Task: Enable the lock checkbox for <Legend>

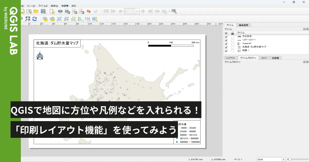Action: [233, 44]
